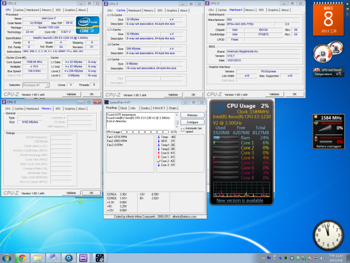The height and width of the screenshot is (263, 350).
Task: Click OK in CPU-Z Memory window
Action: (x=91, y=193)
